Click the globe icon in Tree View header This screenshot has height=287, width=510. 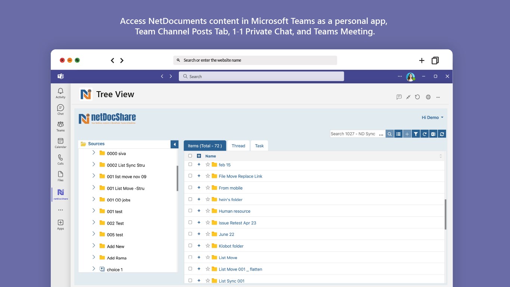pos(428,97)
